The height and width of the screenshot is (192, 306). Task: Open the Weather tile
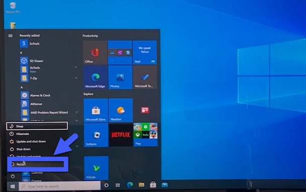pyautogui.click(x=121, y=110)
